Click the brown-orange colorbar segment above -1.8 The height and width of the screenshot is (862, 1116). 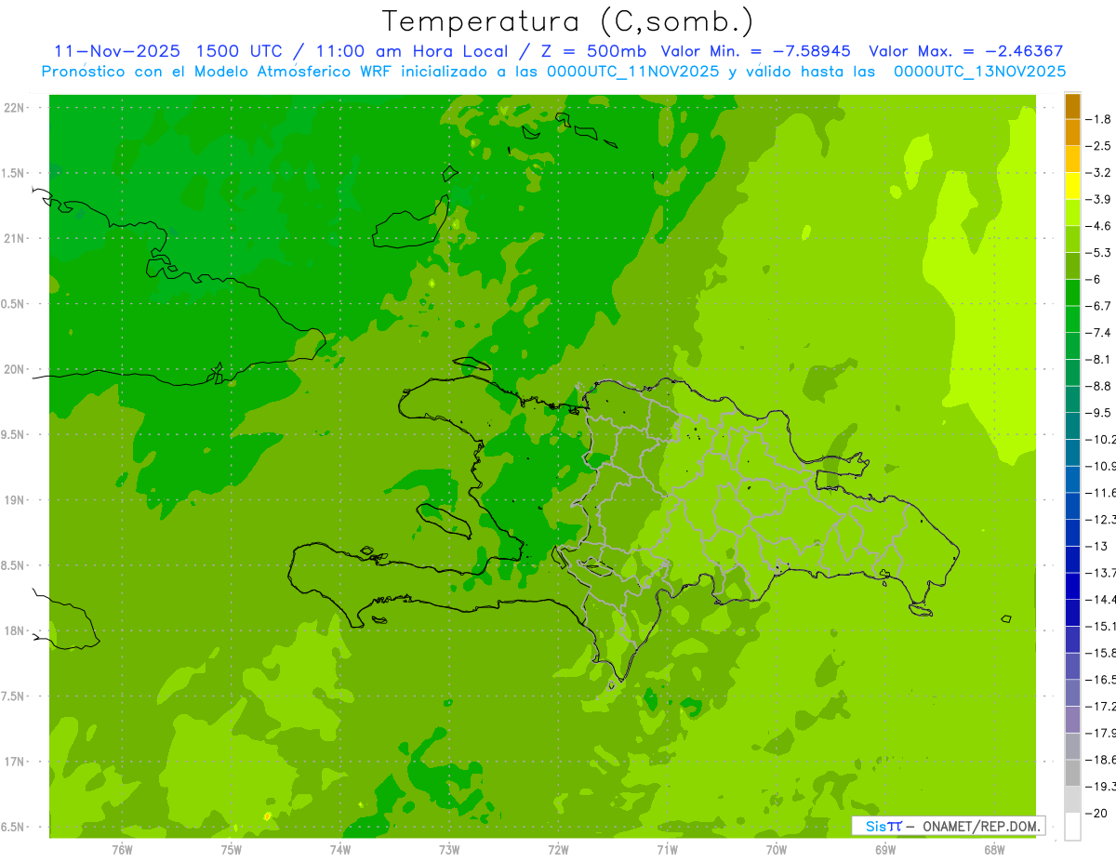(x=1072, y=106)
